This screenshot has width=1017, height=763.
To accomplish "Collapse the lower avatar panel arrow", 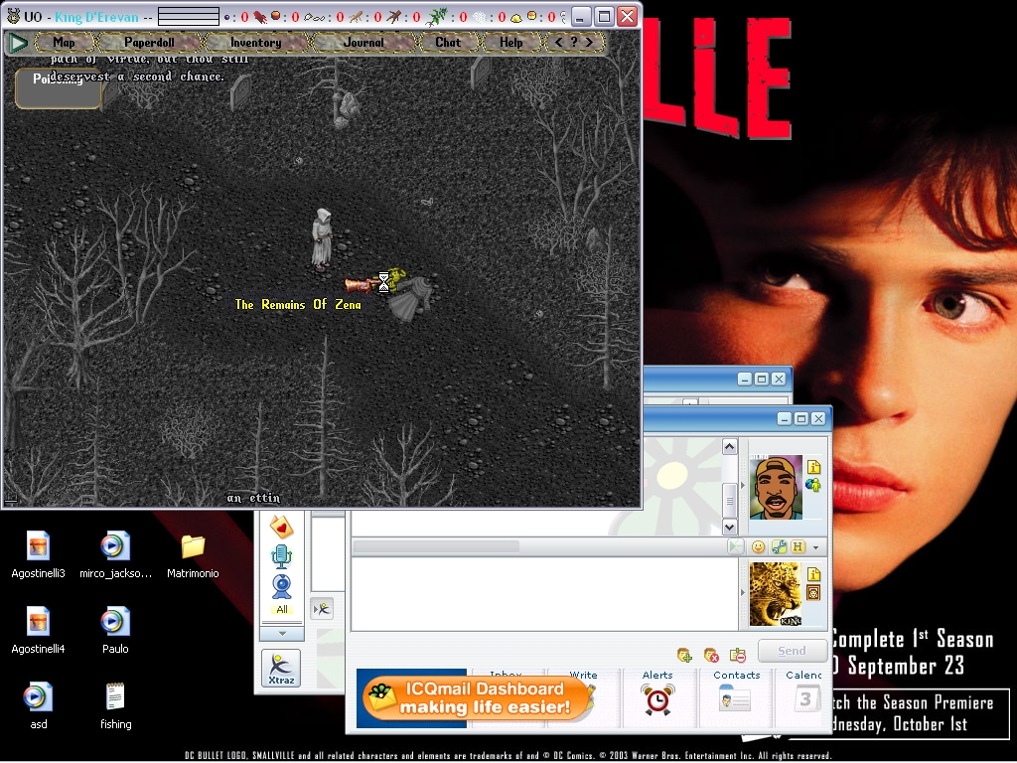I will 743,592.
